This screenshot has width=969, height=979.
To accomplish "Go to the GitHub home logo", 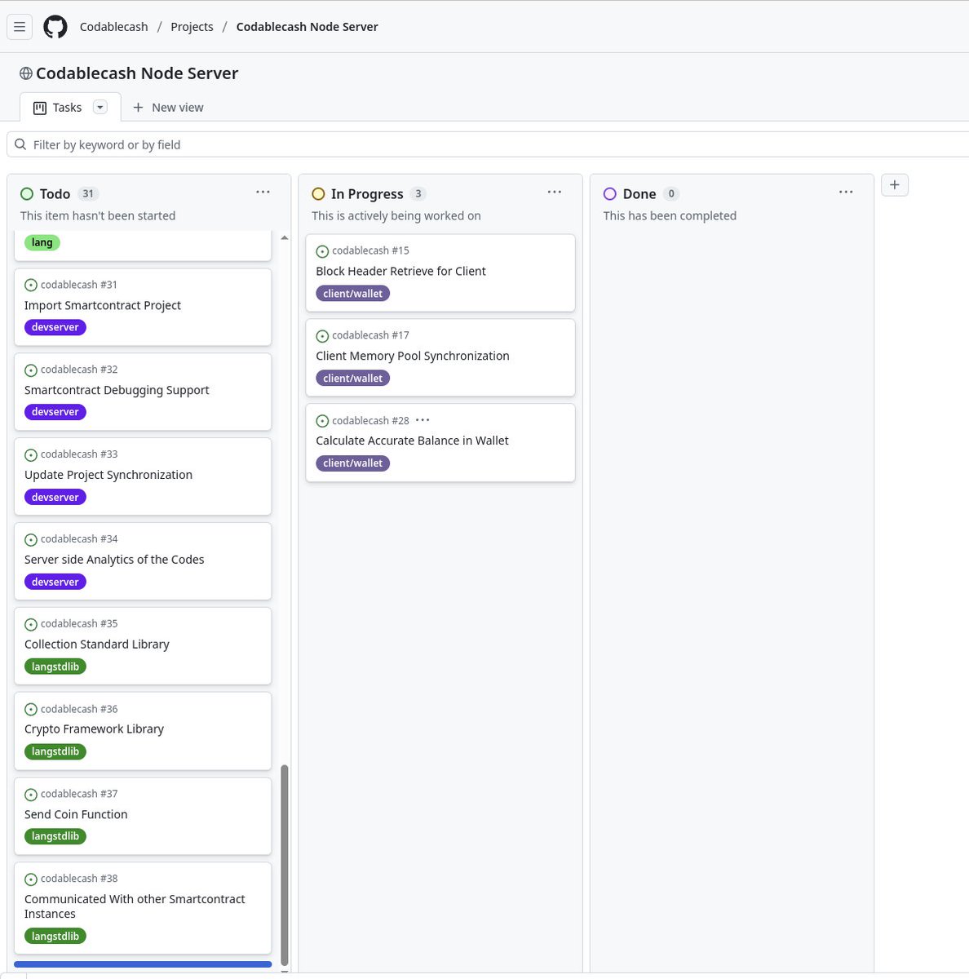I will tap(55, 27).
